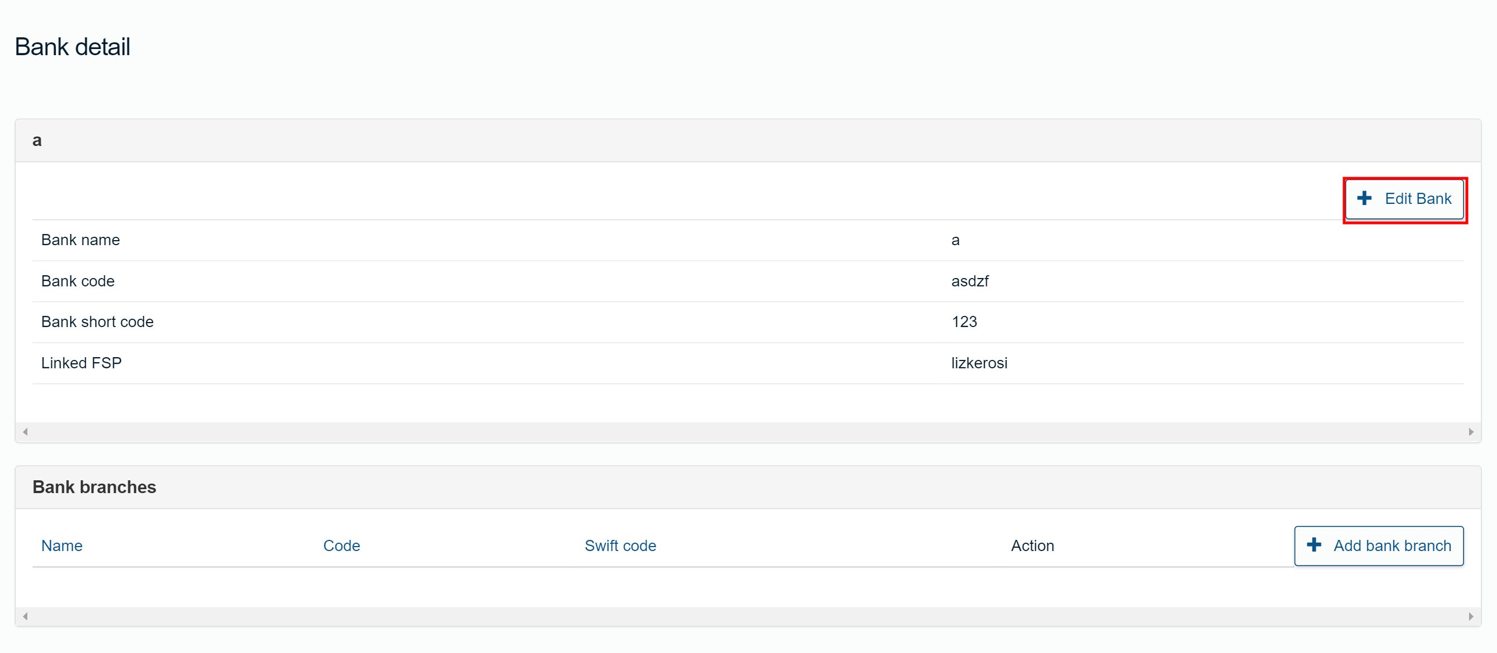The width and height of the screenshot is (1497, 653).
Task: Click the bank detail horizontal scrollbar track
Action: pos(748,432)
